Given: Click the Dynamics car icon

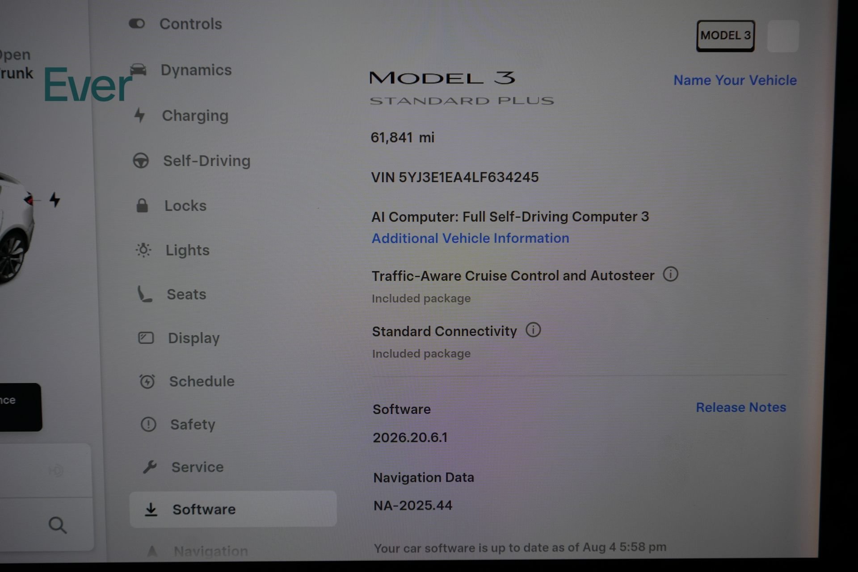Looking at the screenshot, I should pyautogui.click(x=138, y=69).
